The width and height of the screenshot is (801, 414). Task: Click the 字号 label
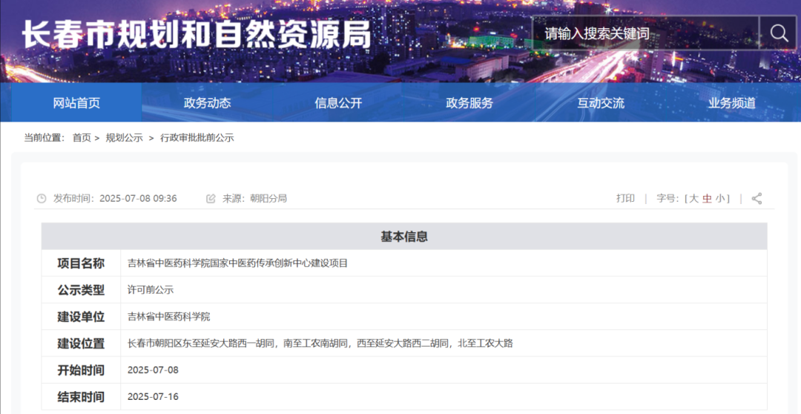click(x=666, y=198)
